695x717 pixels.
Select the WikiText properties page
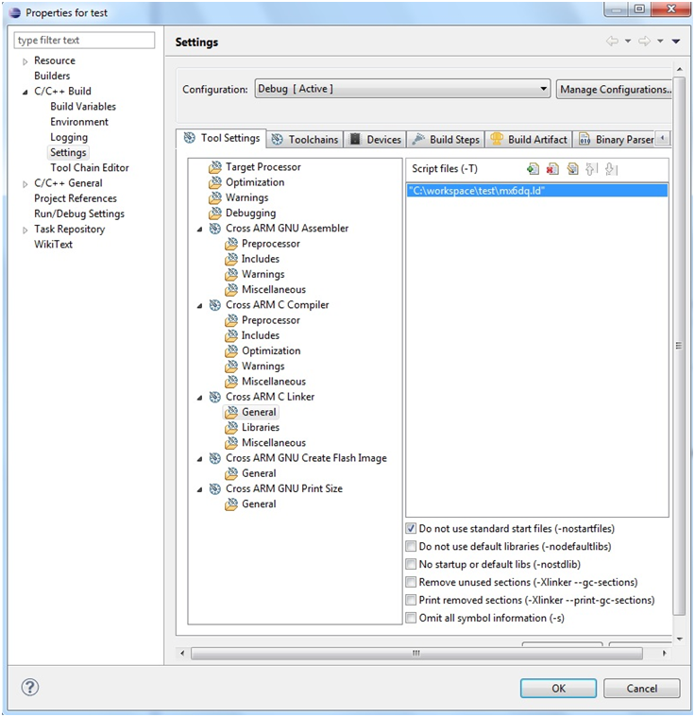tap(53, 244)
